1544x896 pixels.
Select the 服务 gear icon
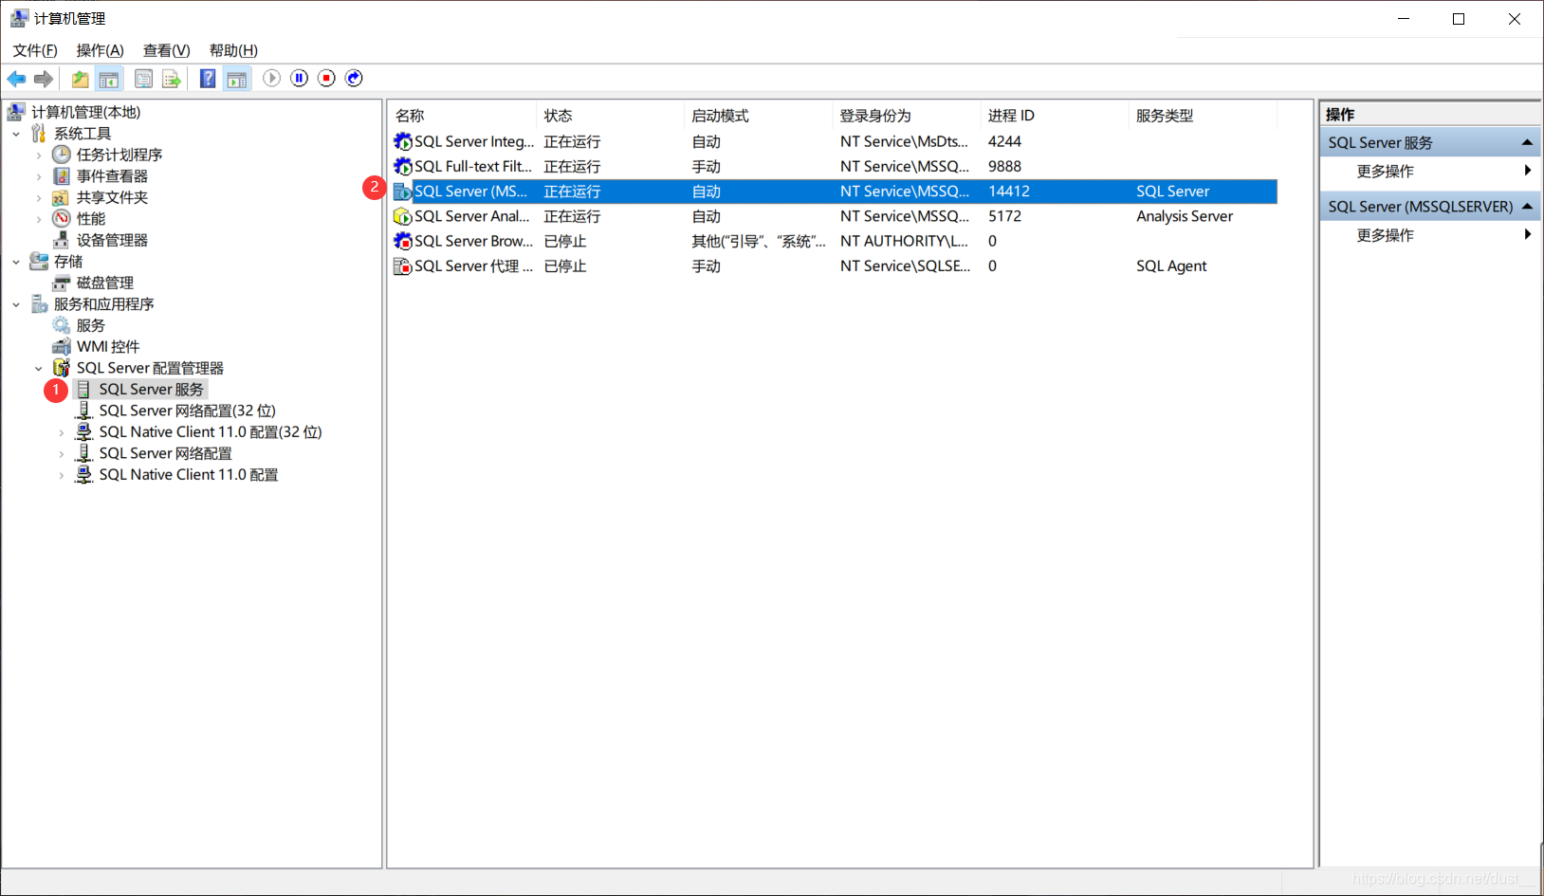62,325
